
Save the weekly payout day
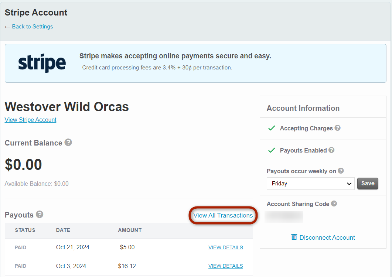point(368,184)
